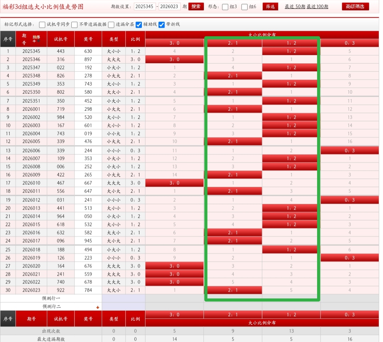Click highlighted 0:3 in row 2026006
The image size is (383, 342).
coord(350,150)
